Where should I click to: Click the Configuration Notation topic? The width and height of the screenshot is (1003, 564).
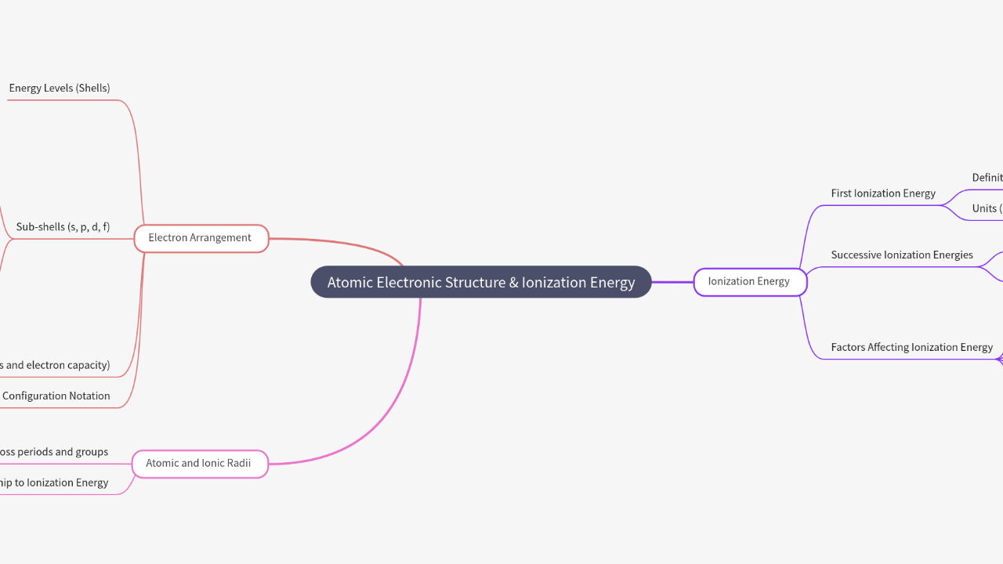[56, 396]
